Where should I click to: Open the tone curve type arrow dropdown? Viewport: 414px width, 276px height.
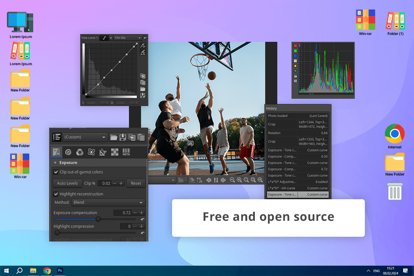(111, 38)
